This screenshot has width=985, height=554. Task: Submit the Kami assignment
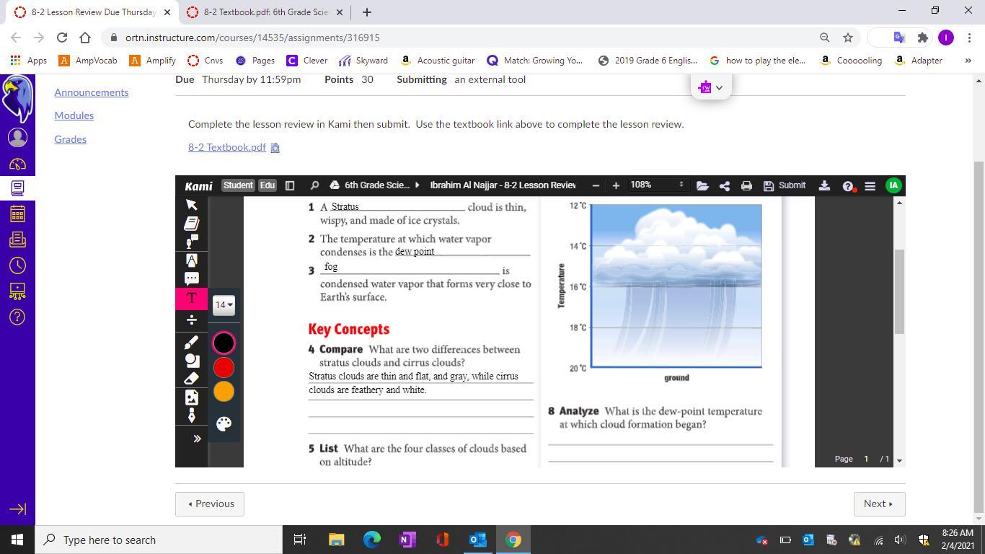785,185
